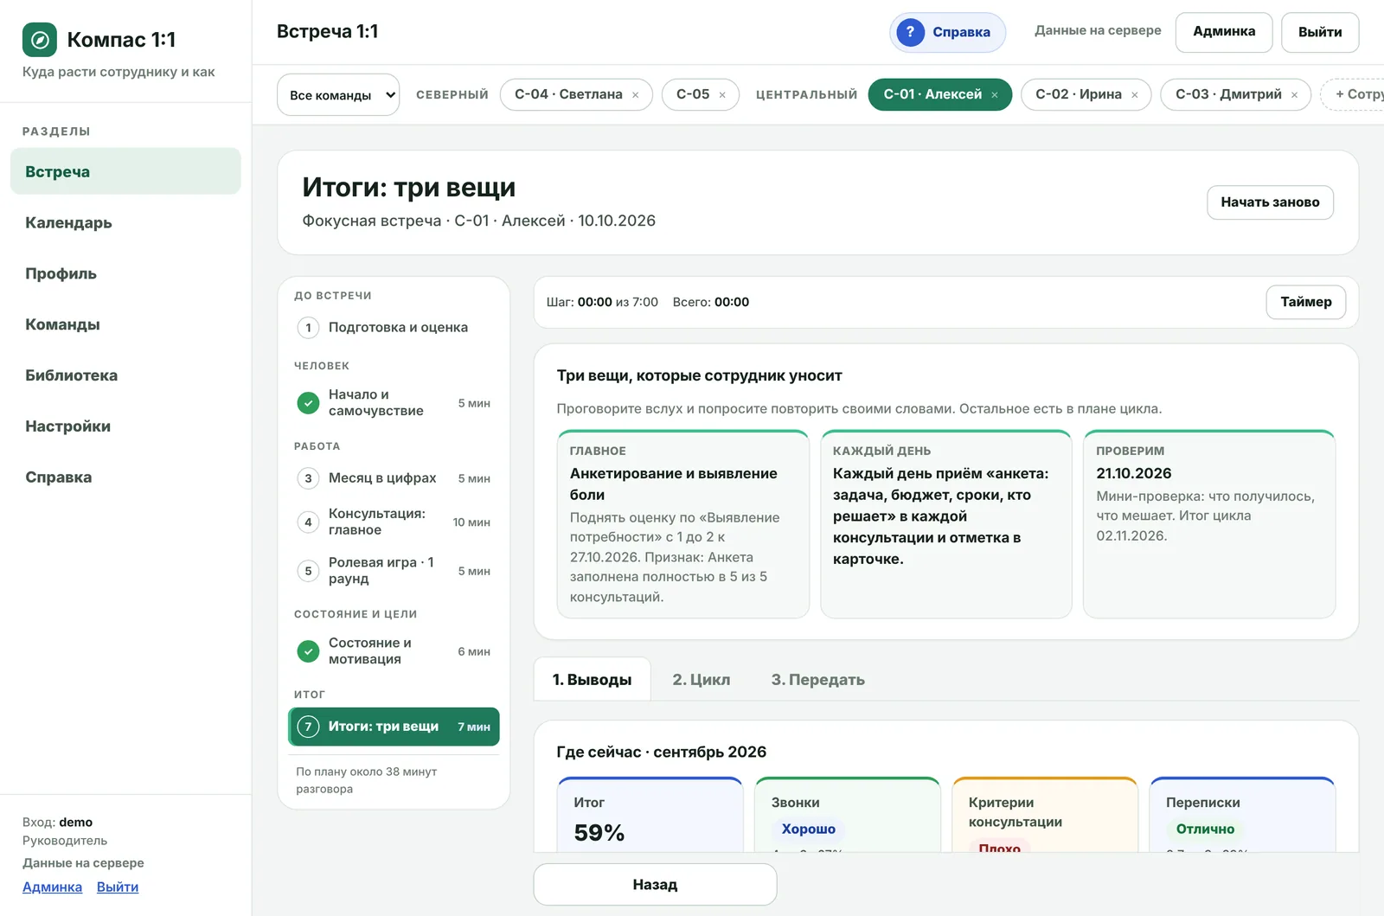
Task: Click the text Шаг: 00:00 из 7:00
Action: pyautogui.click(x=602, y=302)
